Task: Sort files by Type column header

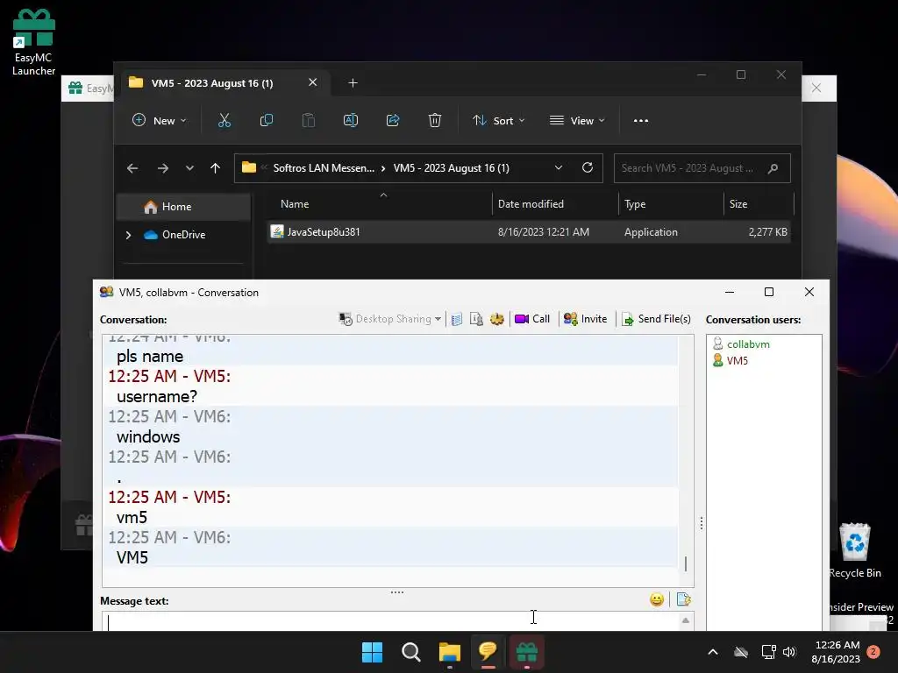Action: pyautogui.click(x=671, y=204)
